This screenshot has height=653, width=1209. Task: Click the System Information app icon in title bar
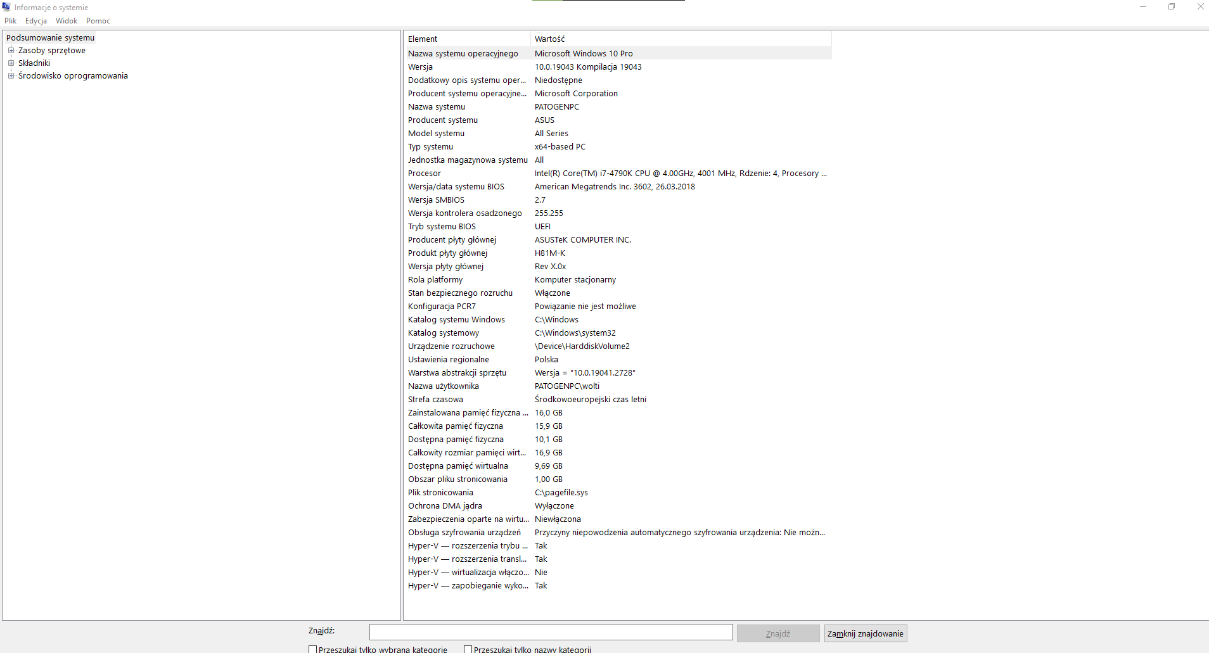coord(6,7)
